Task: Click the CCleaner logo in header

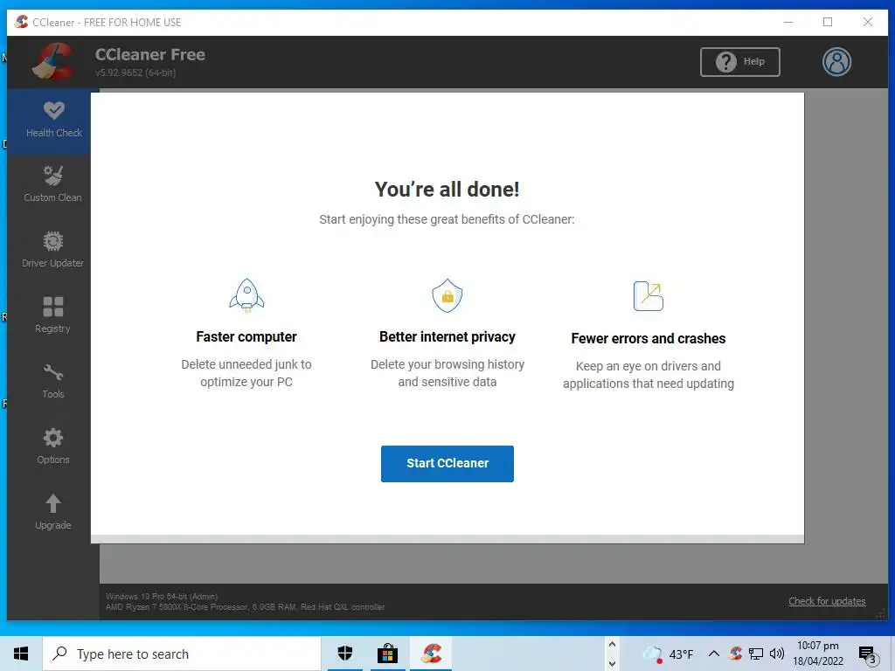Action: click(53, 62)
